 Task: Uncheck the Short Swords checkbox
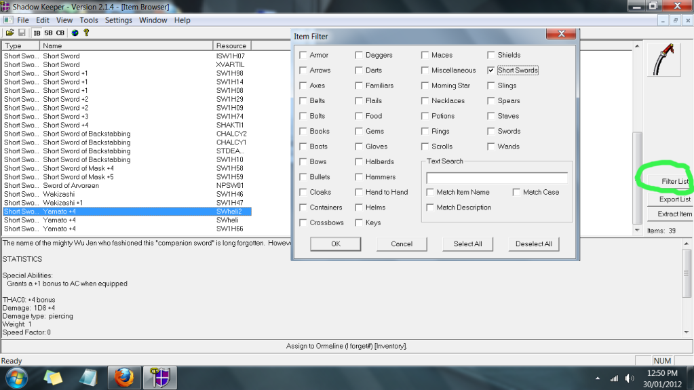pos(490,71)
